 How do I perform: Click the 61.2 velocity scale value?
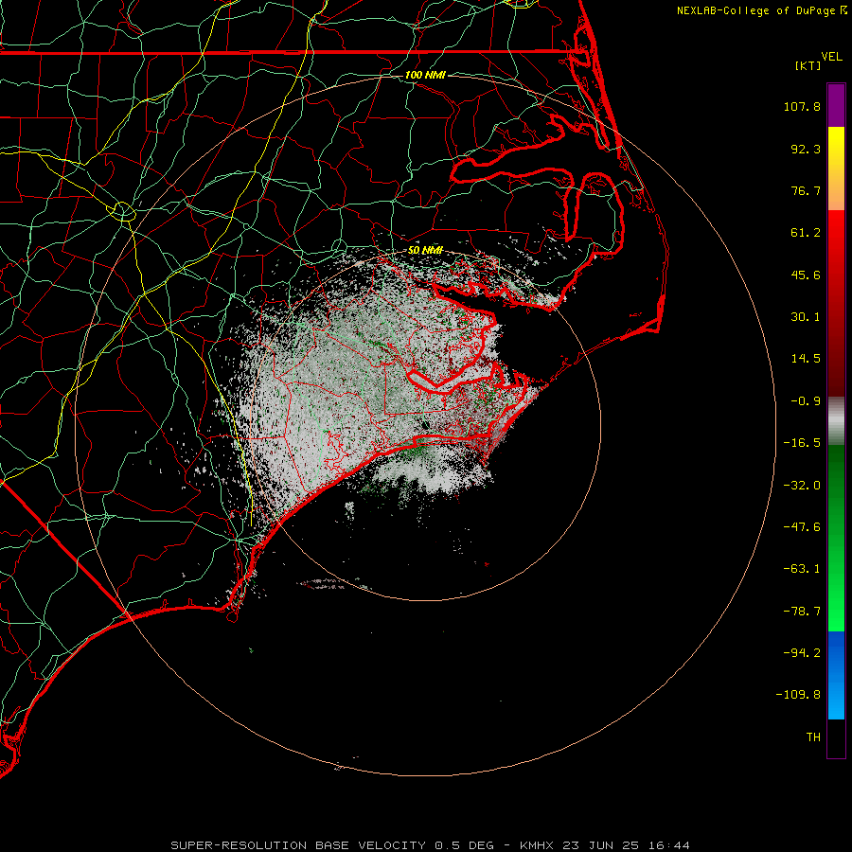click(x=806, y=233)
